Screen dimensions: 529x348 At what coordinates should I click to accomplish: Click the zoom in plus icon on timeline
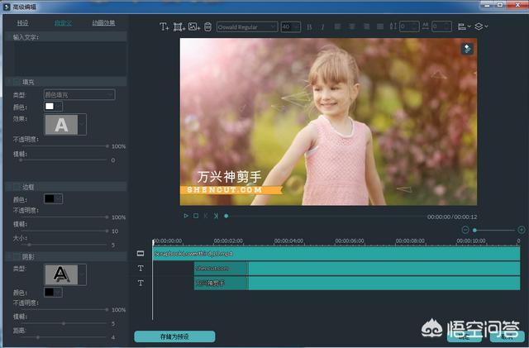click(x=522, y=229)
